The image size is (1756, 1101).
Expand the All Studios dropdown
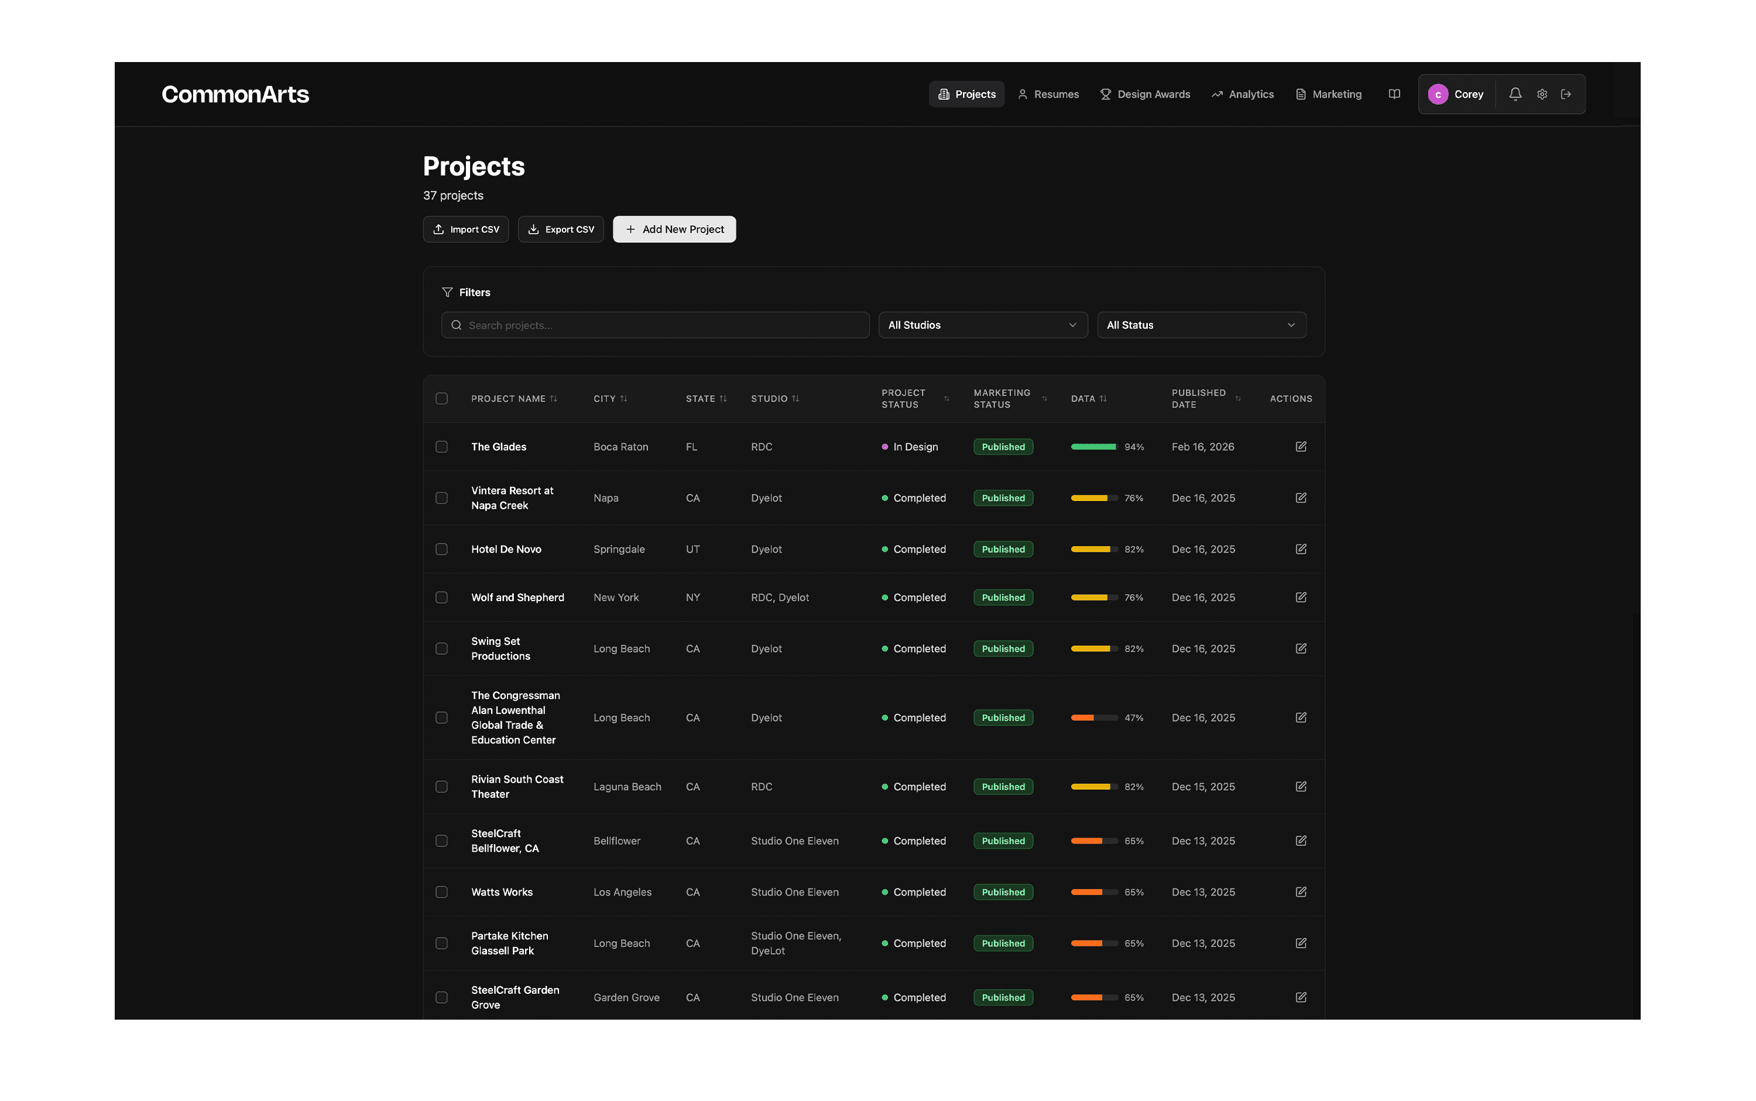click(982, 325)
